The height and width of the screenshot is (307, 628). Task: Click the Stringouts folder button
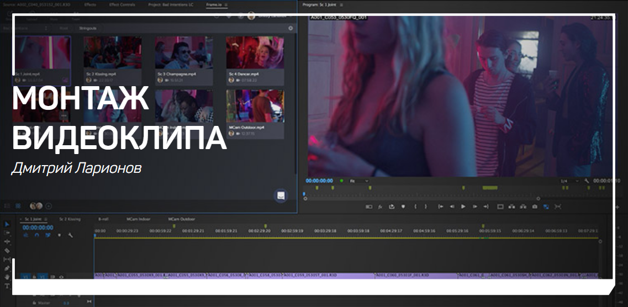click(x=88, y=28)
